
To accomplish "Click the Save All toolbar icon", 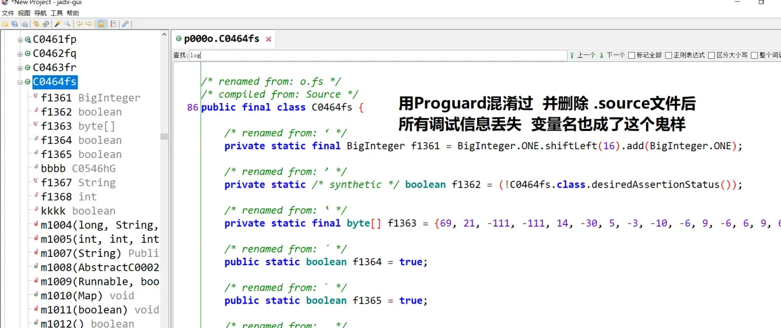I will pyautogui.click(x=14, y=23).
